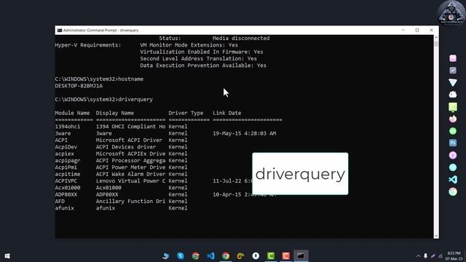Click the 'Acx01000' module name

click(x=68, y=188)
